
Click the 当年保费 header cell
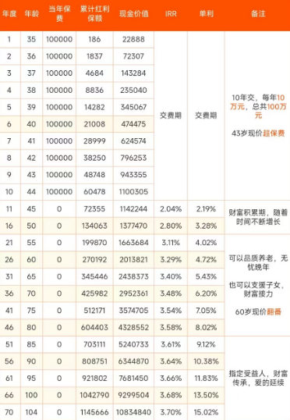(x=59, y=13)
